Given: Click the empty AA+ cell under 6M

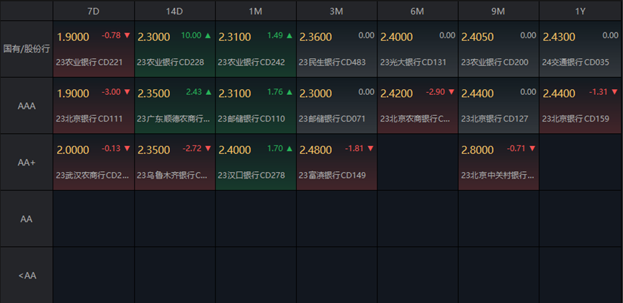Looking at the screenshot, I should tap(418, 162).
